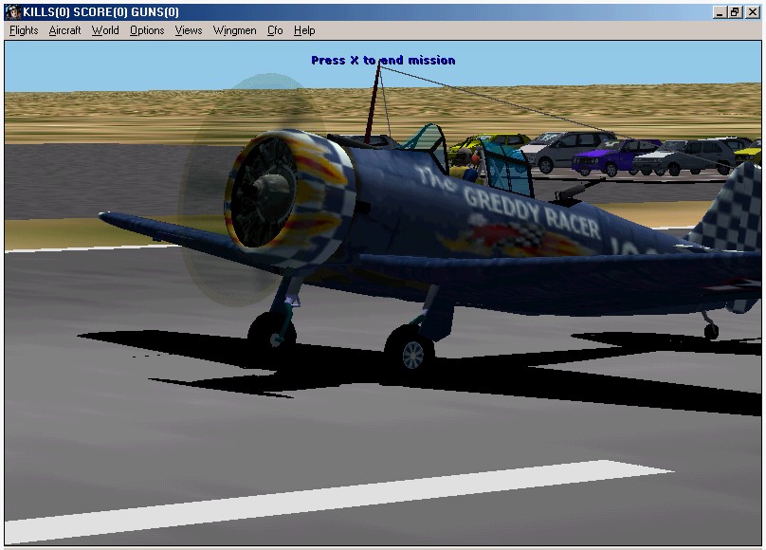This screenshot has height=550, width=766.
Task: Minimize the flight simulator window
Action: (x=719, y=12)
